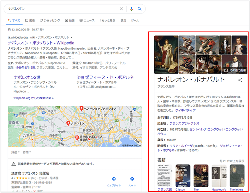
Task: Switch to the ショッピング tab
Action: [x=50, y=20]
